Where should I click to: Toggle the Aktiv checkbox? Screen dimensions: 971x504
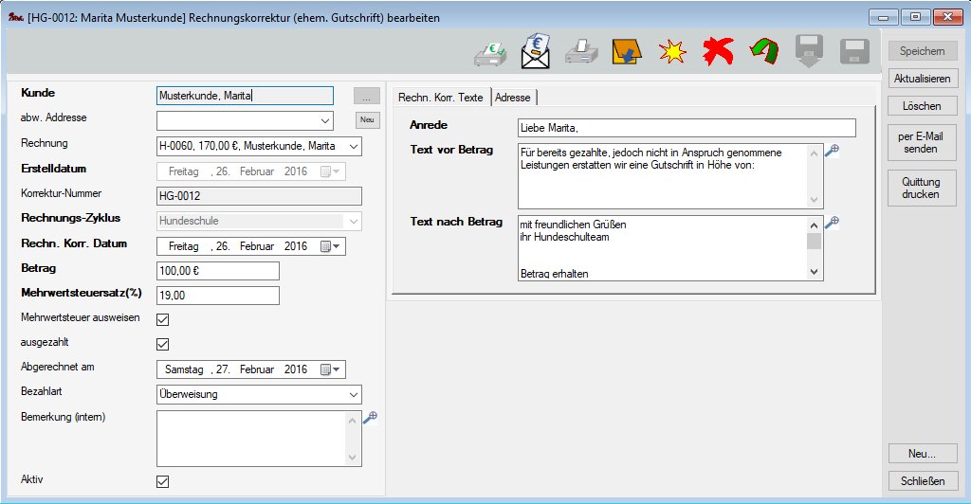tap(162, 481)
